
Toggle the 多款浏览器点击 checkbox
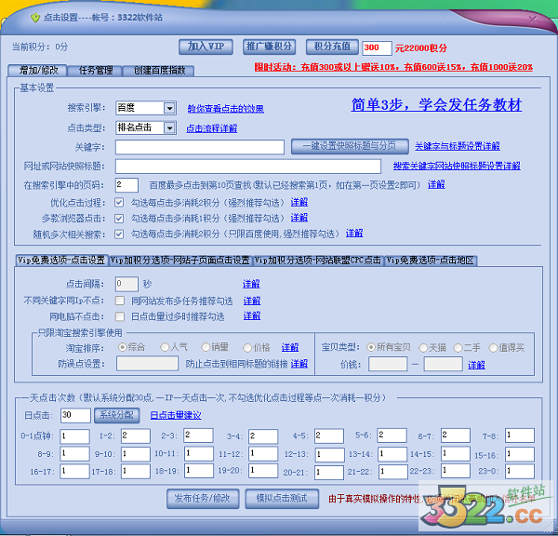119,217
